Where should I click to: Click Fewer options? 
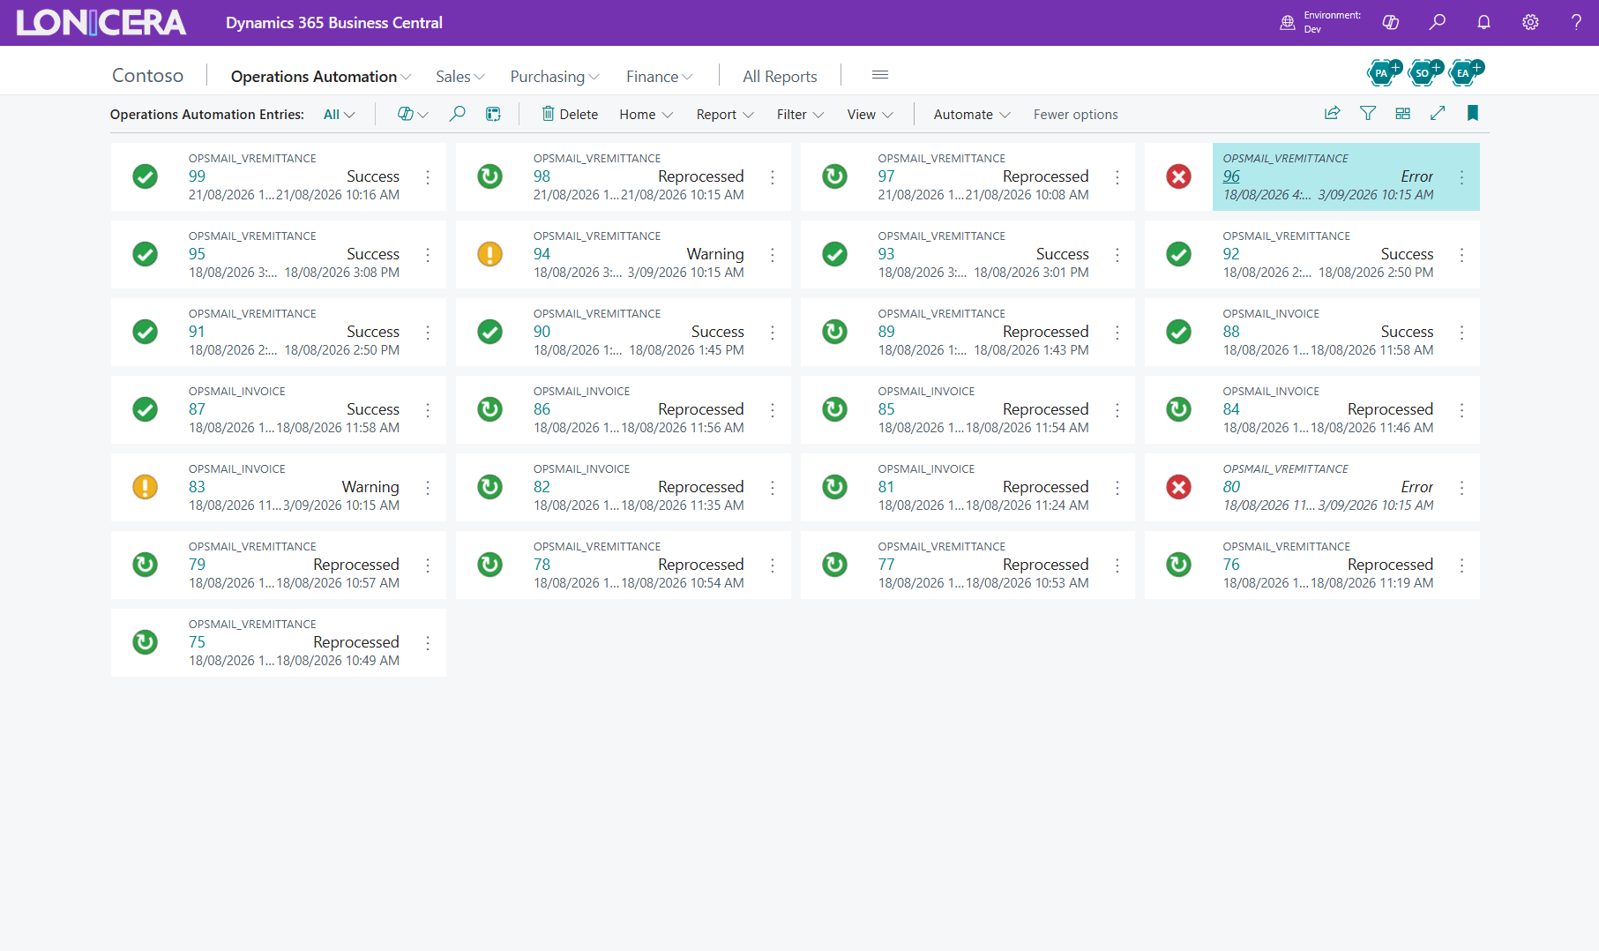point(1075,115)
